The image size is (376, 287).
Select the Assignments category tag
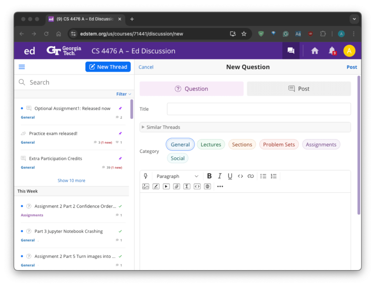[x=321, y=144]
